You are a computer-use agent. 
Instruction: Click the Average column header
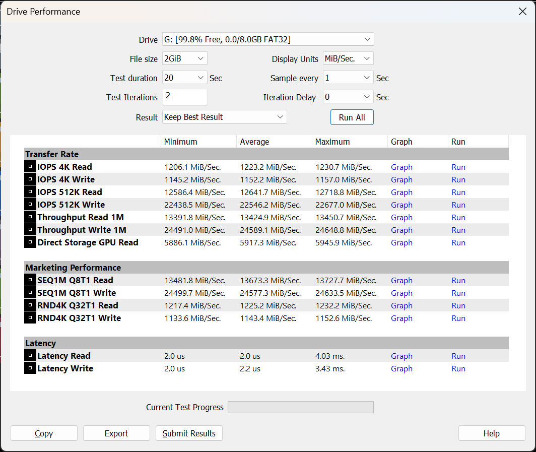(x=274, y=142)
